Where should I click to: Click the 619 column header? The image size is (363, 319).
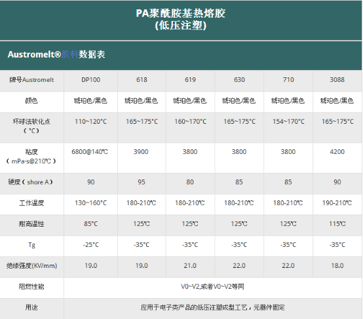[x=190, y=80]
